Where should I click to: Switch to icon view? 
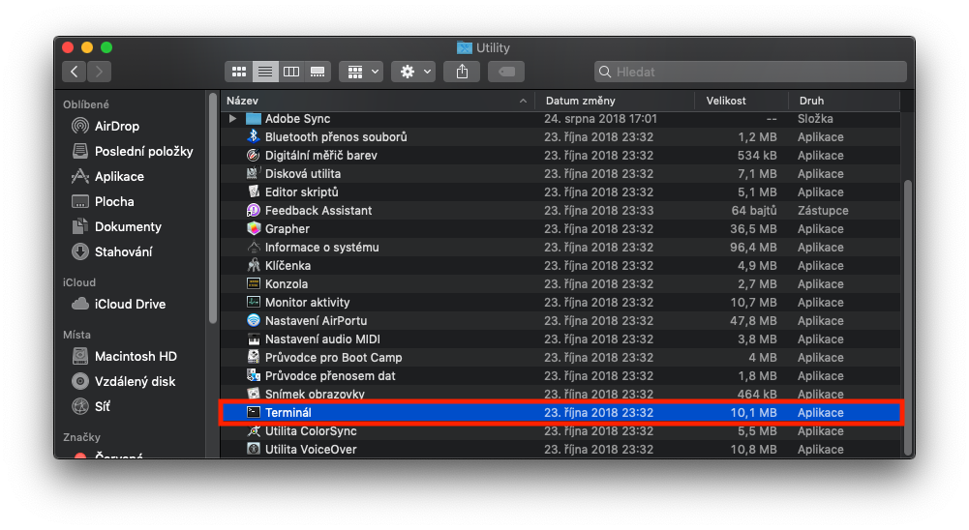pyautogui.click(x=239, y=72)
